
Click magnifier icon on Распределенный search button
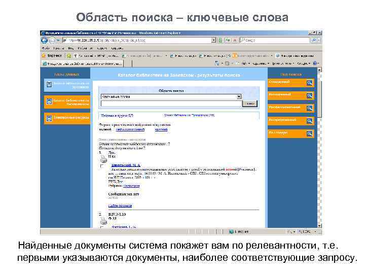pyautogui.click(x=309, y=121)
